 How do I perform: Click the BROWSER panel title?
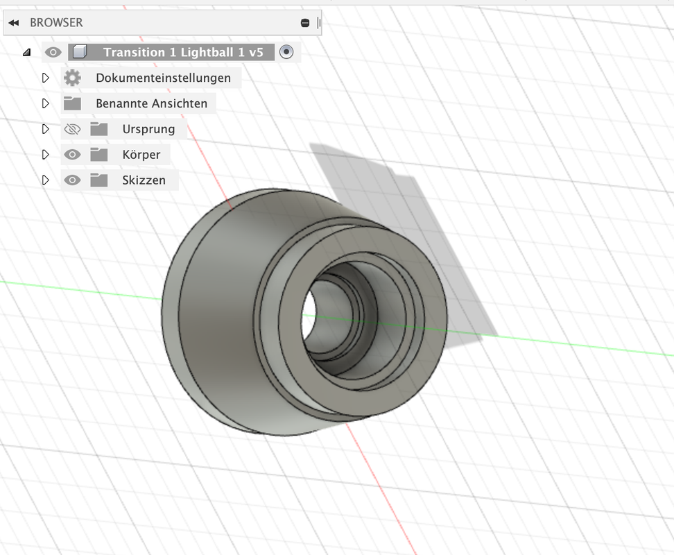pos(56,23)
